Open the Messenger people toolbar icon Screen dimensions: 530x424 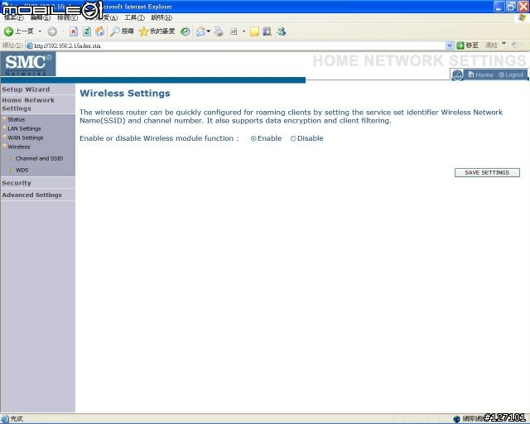point(282,31)
